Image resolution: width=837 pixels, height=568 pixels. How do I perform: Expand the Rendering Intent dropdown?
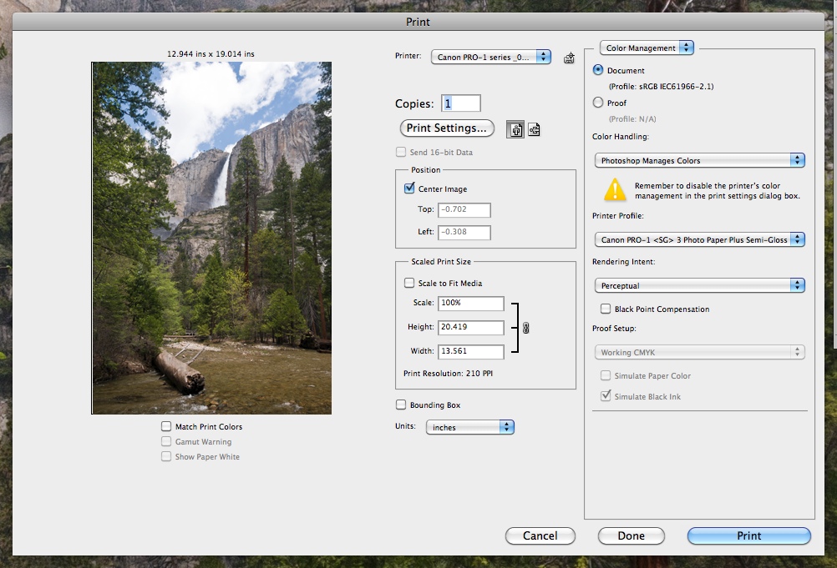699,286
